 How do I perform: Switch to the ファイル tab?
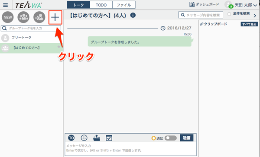[124, 5]
